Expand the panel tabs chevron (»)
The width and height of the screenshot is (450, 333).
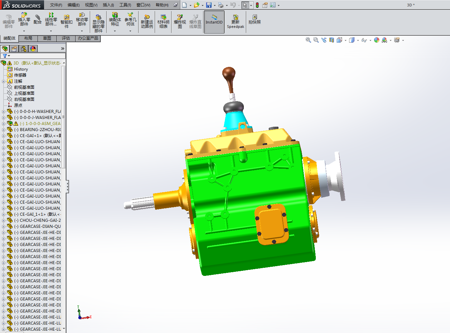63,49
